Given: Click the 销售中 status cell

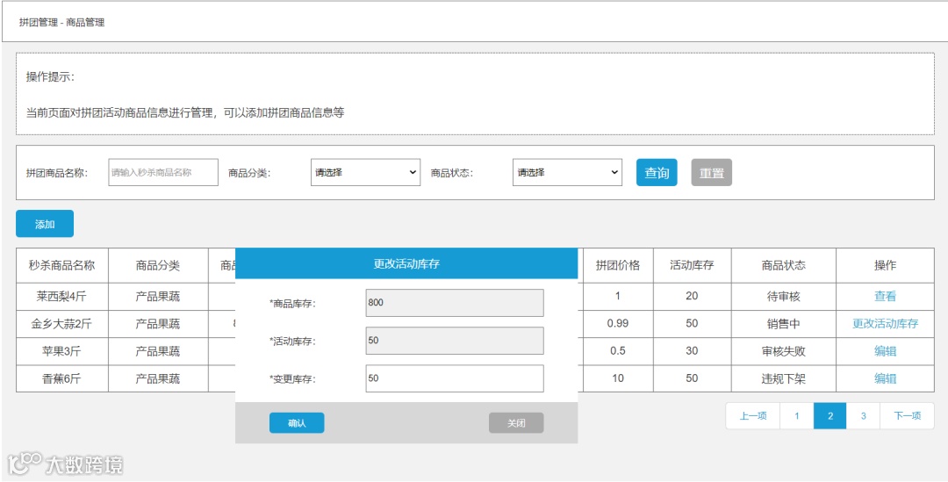Looking at the screenshot, I should pyautogui.click(x=784, y=324).
